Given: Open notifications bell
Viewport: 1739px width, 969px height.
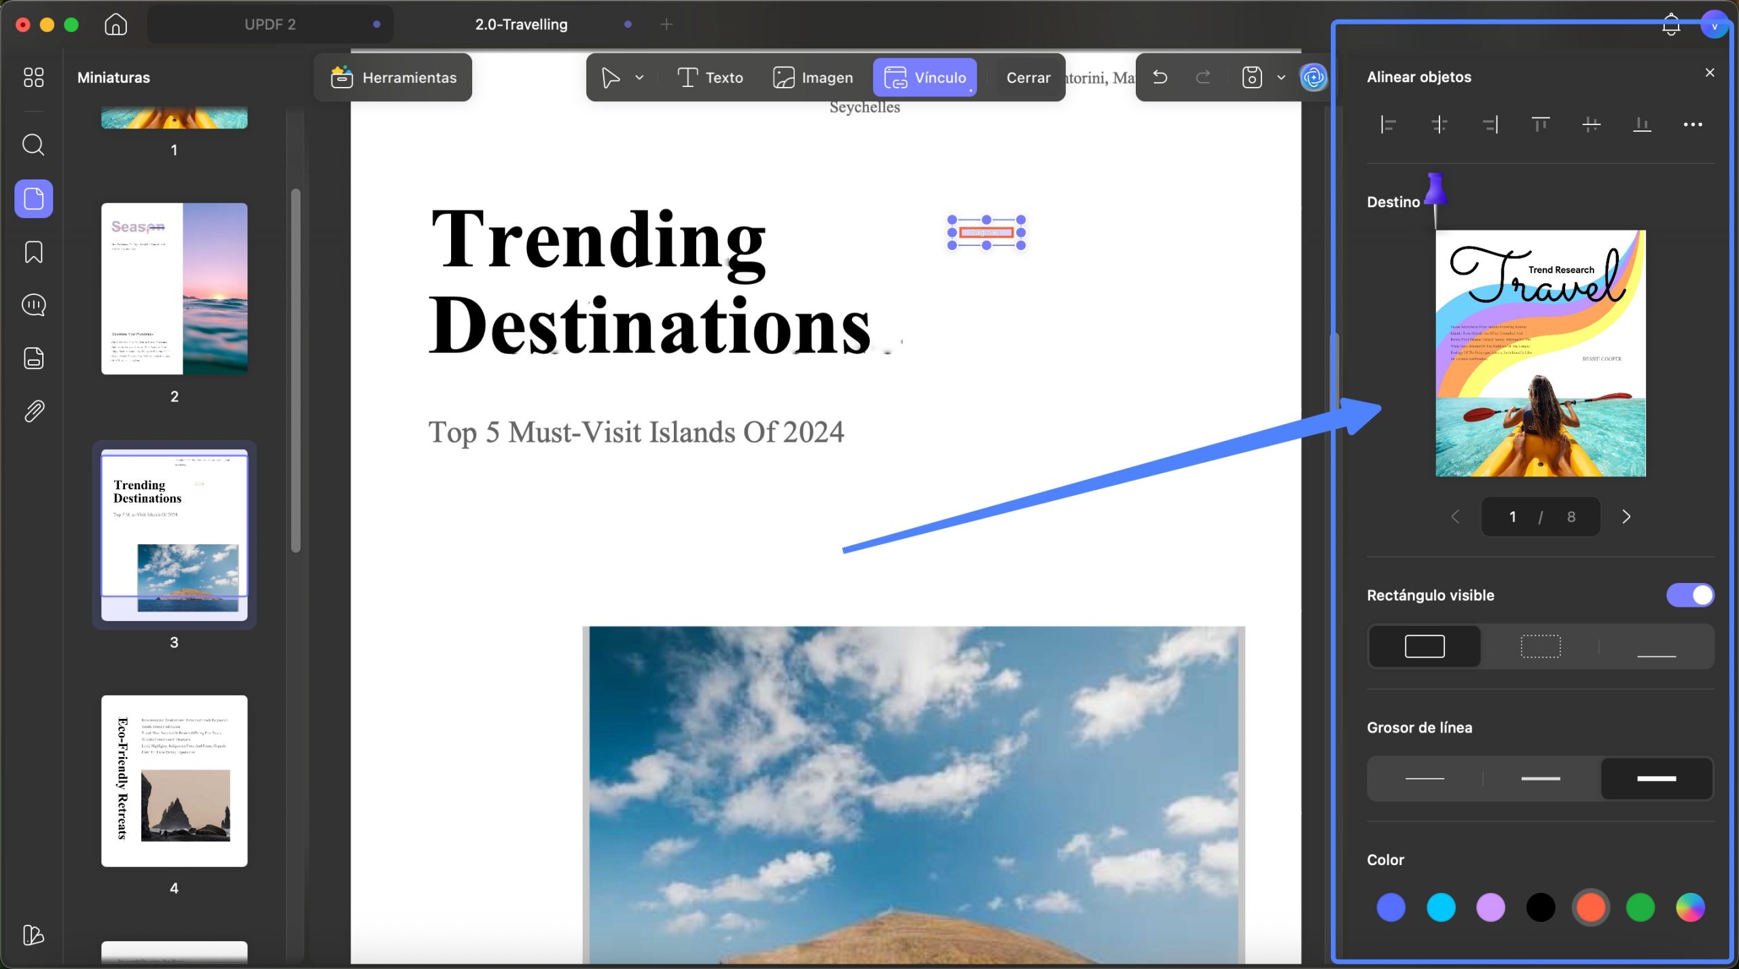Looking at the screenshot, I should pos(1671,26).
